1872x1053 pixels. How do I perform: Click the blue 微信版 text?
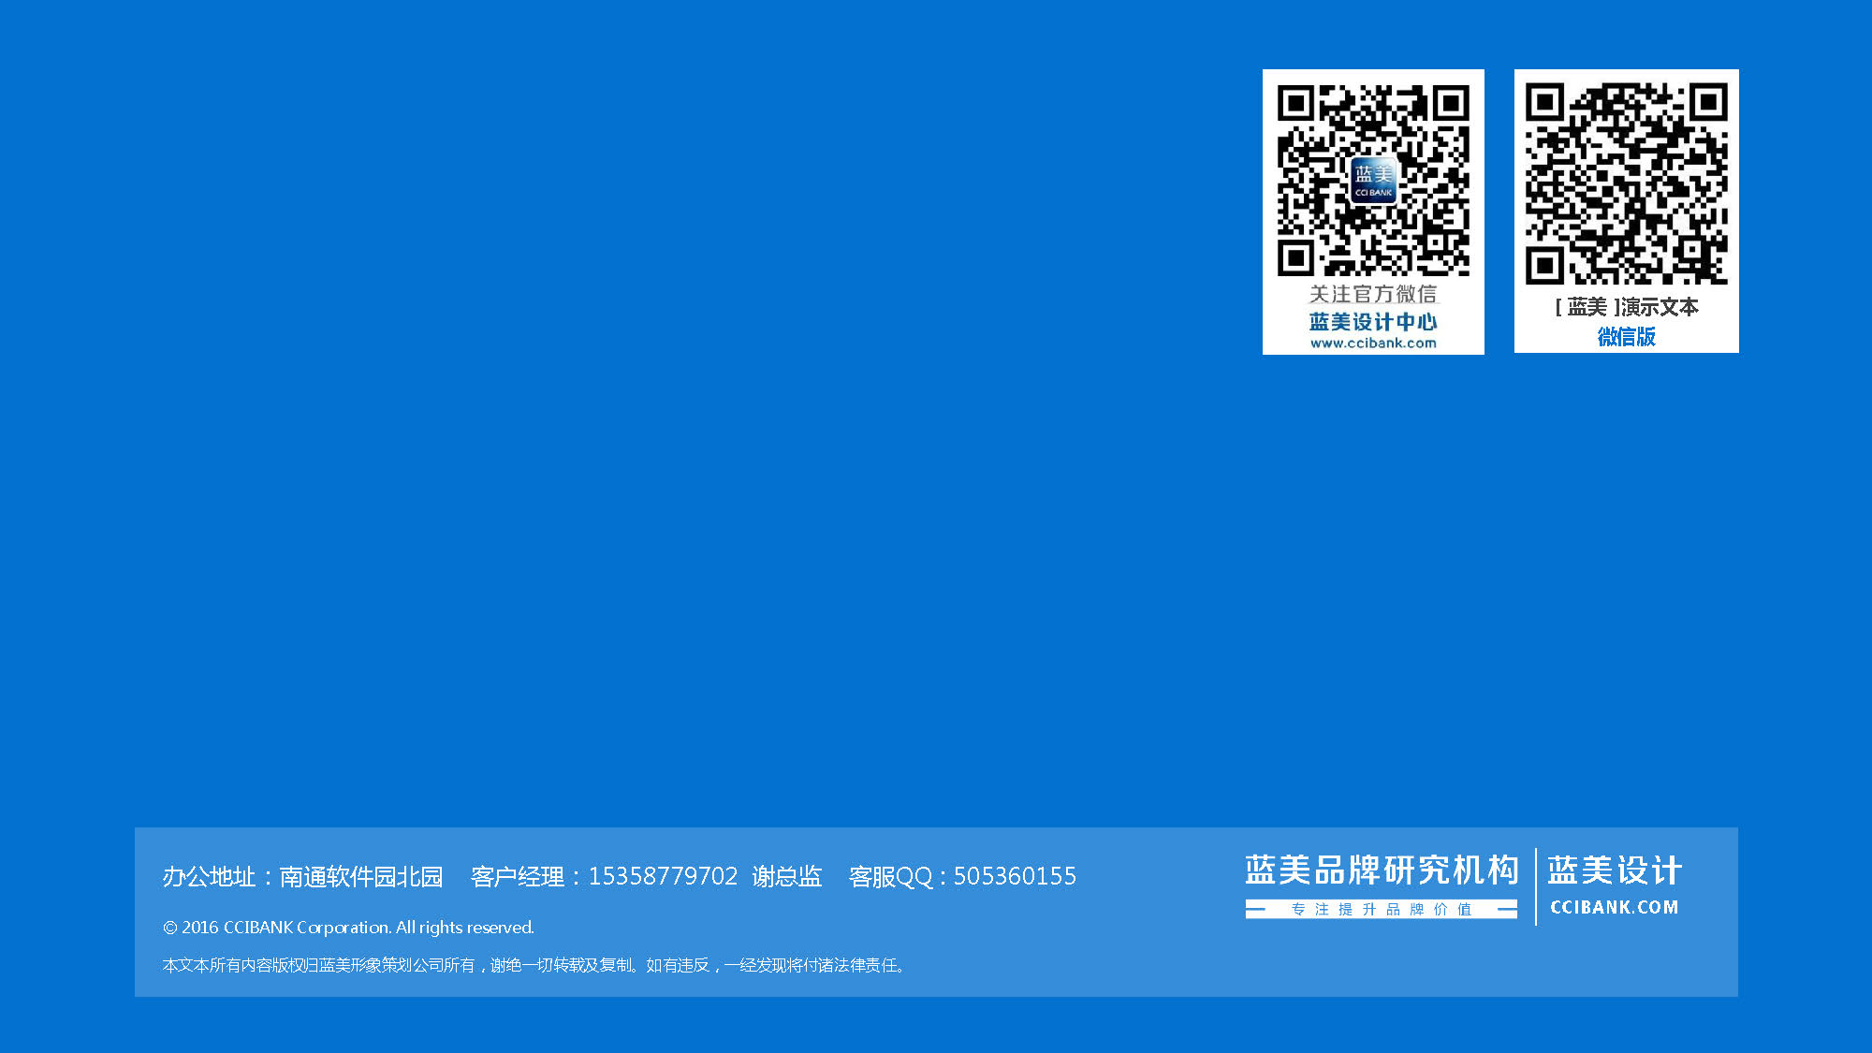(x=1626, y=336)
